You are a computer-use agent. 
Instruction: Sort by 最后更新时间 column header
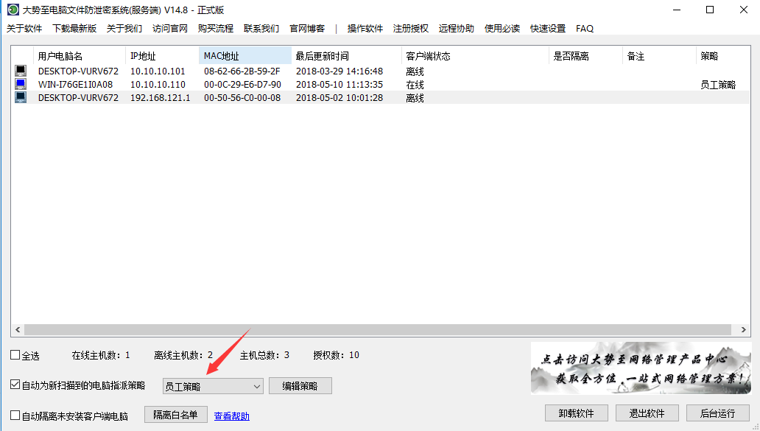[346, 56]
